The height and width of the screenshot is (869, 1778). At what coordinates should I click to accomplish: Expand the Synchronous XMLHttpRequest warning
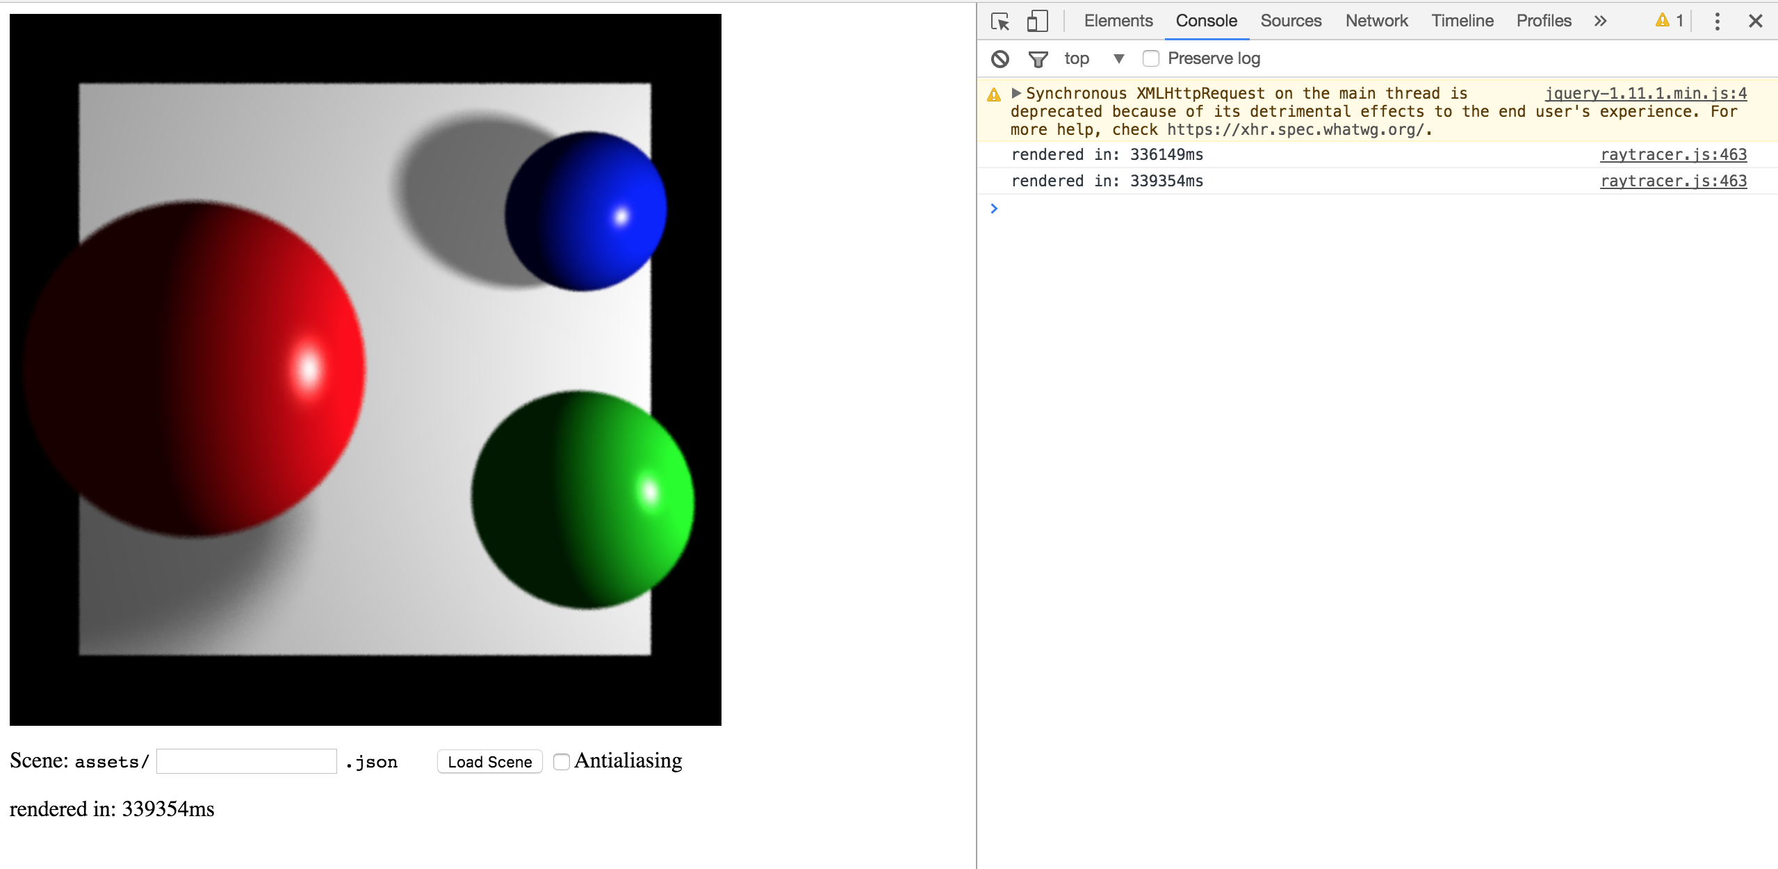[1016, 93]
